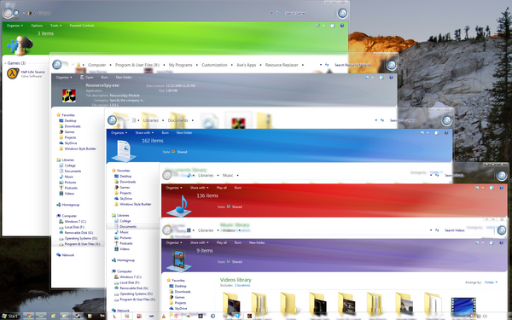Open Half-Life Source game in Games window
Screen dimensions: 512x320
coord(26,73)
